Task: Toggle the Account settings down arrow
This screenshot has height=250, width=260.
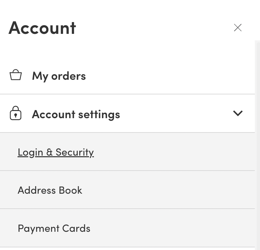Action: click(x=238, y=113)
